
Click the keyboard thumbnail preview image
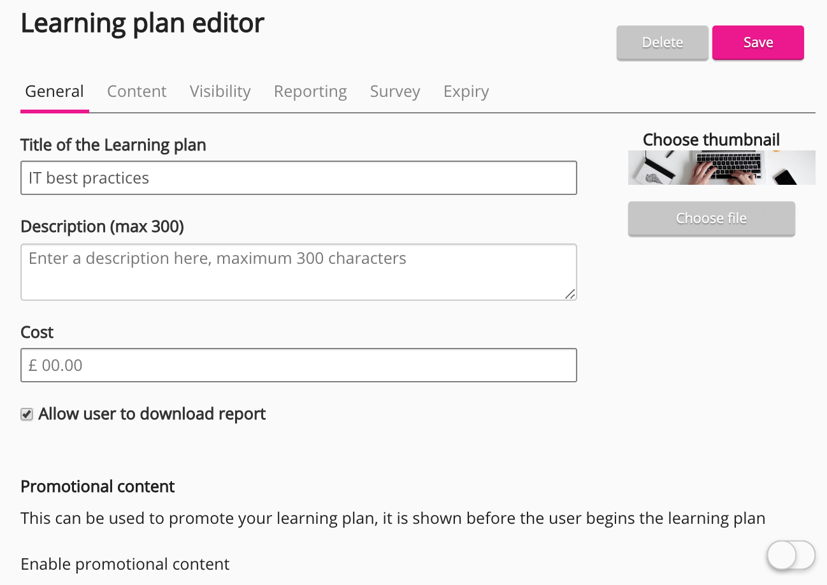(x=721, y=168)
